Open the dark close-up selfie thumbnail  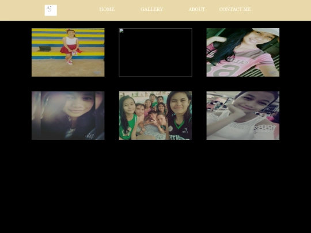(x=68, y=116)
